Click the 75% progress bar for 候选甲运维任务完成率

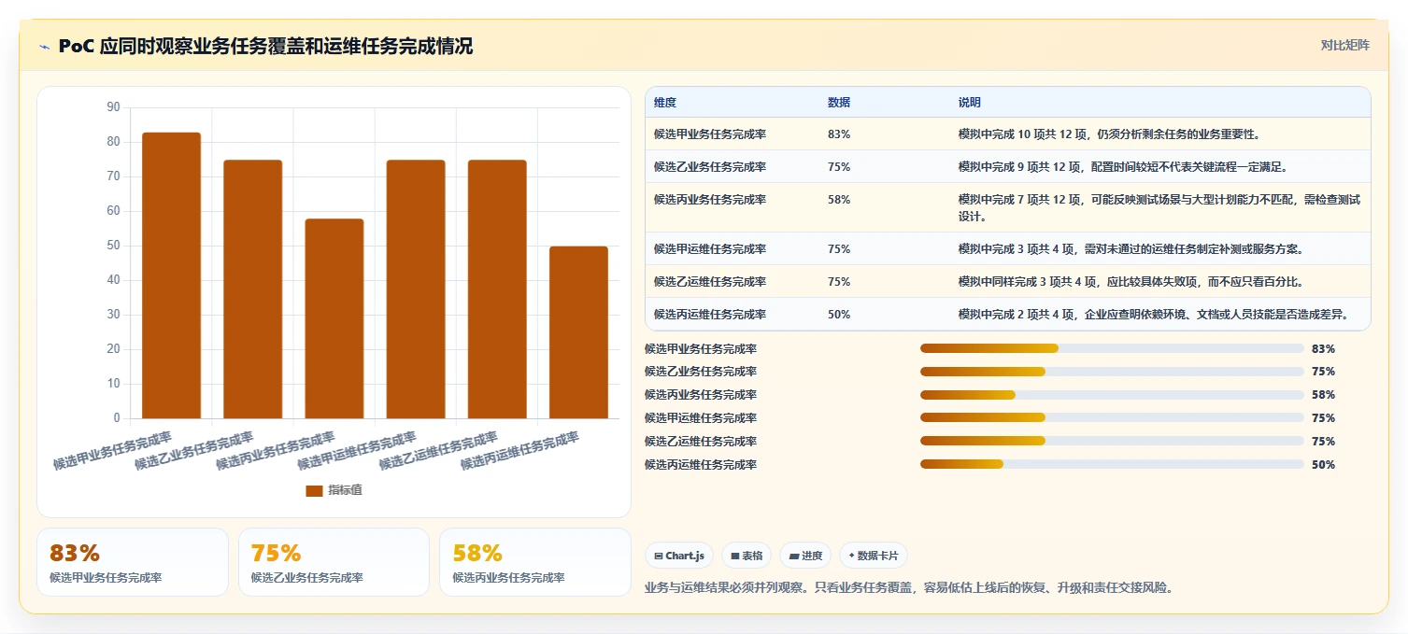tap(1112, 418)
